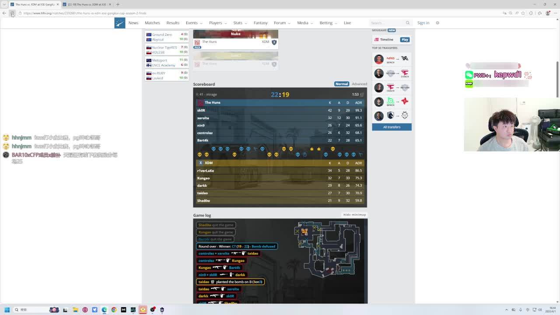Expand the Stats dropdown menu
Viewport: 560px width, 315px height.
click(x=240, y=23)
